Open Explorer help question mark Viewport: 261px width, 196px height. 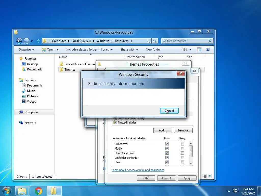point(208,50)
